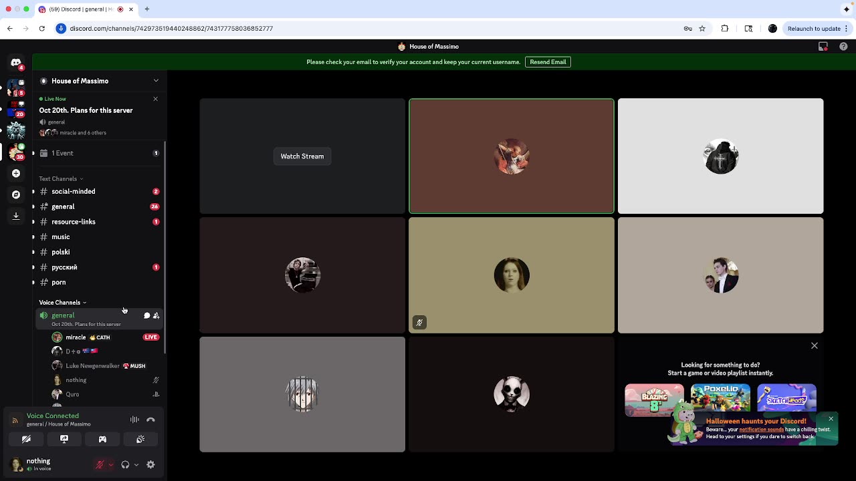Reload the page in Chrome
The height and width of the screenshot is (481, 856).
coord(41,29)
